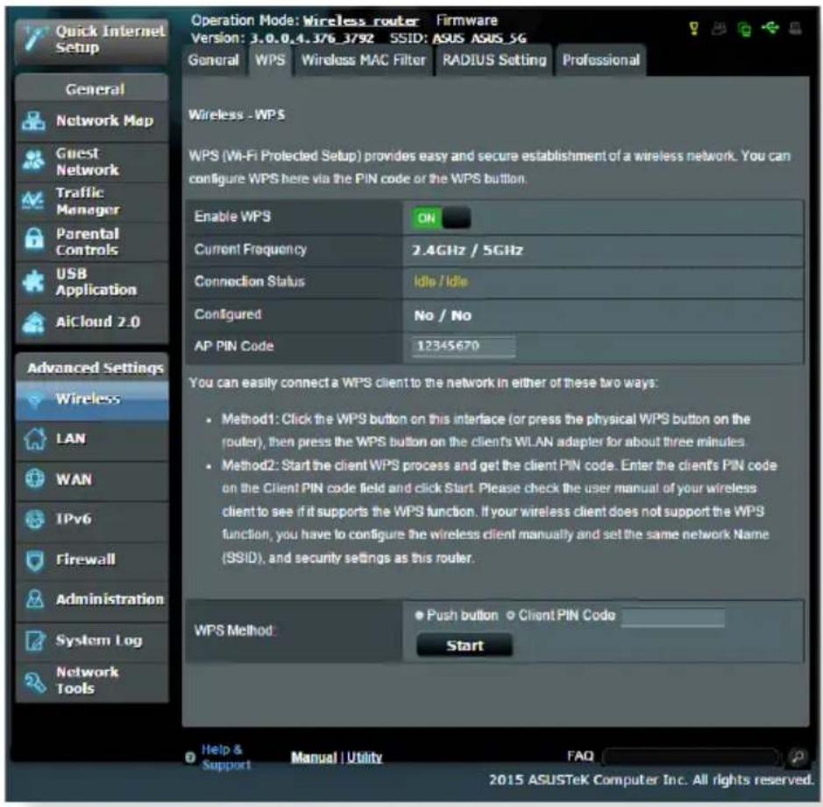Click the Network Map label
Viewport: 823px width, 807px height.
[104, 121]
